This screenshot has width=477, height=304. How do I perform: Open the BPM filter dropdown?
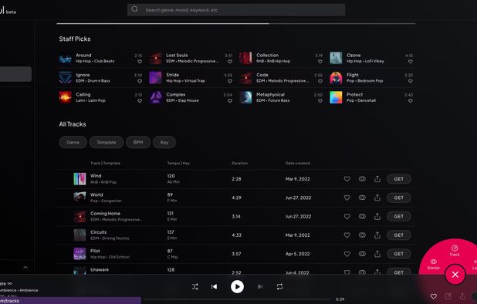(x=138, y=142)
